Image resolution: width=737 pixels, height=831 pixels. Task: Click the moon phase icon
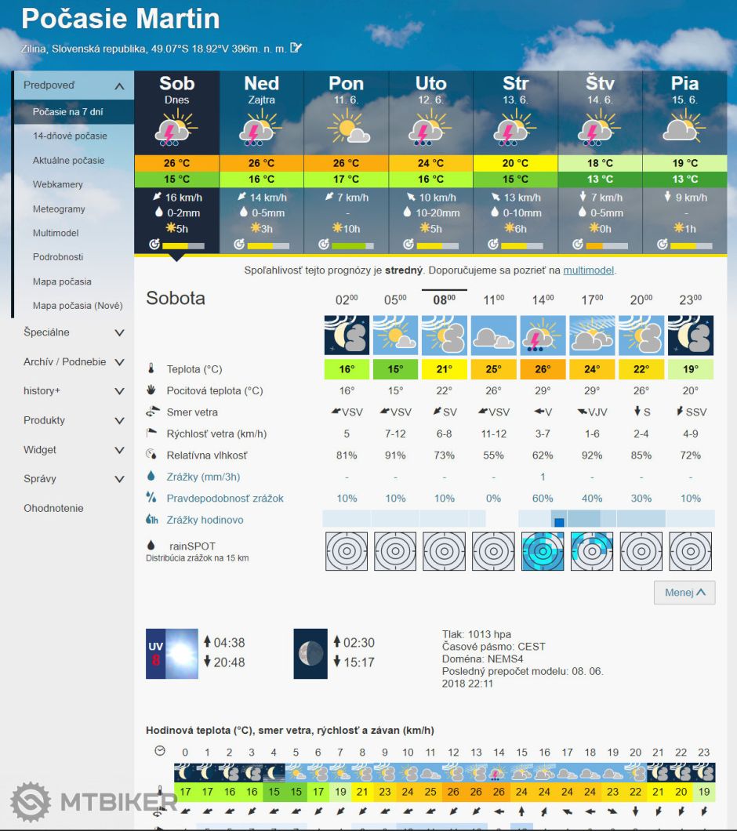(310, 653)
